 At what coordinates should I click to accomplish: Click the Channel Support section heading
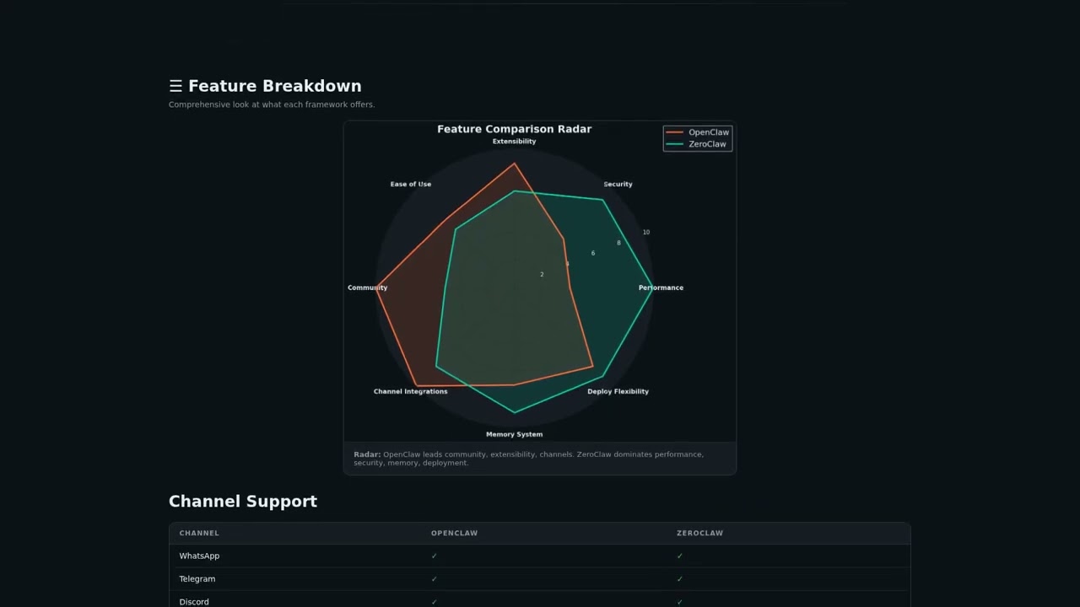(x=243, y=501)
